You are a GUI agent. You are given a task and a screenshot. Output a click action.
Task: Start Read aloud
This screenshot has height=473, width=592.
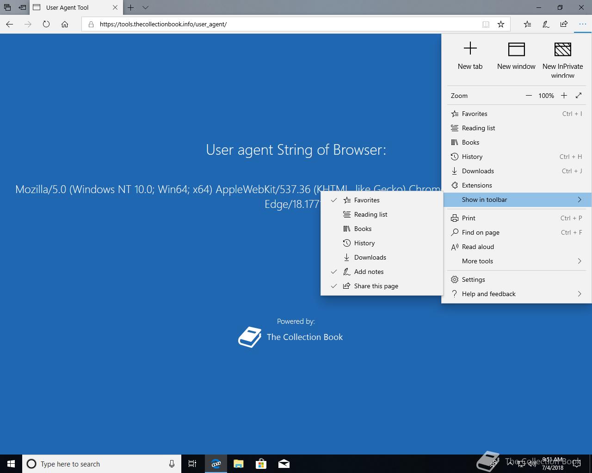click(517, 247)
